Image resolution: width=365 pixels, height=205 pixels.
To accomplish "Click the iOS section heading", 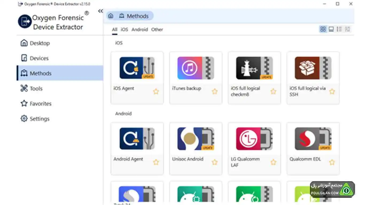I will point(119,43).
